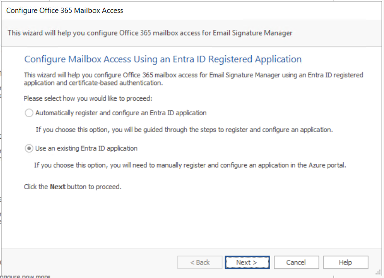Open Help for this wizard
The width and height of the screenshot is (384, 278).
click(346, 262)
